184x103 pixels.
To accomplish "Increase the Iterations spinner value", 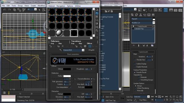I will coord(152,56).
